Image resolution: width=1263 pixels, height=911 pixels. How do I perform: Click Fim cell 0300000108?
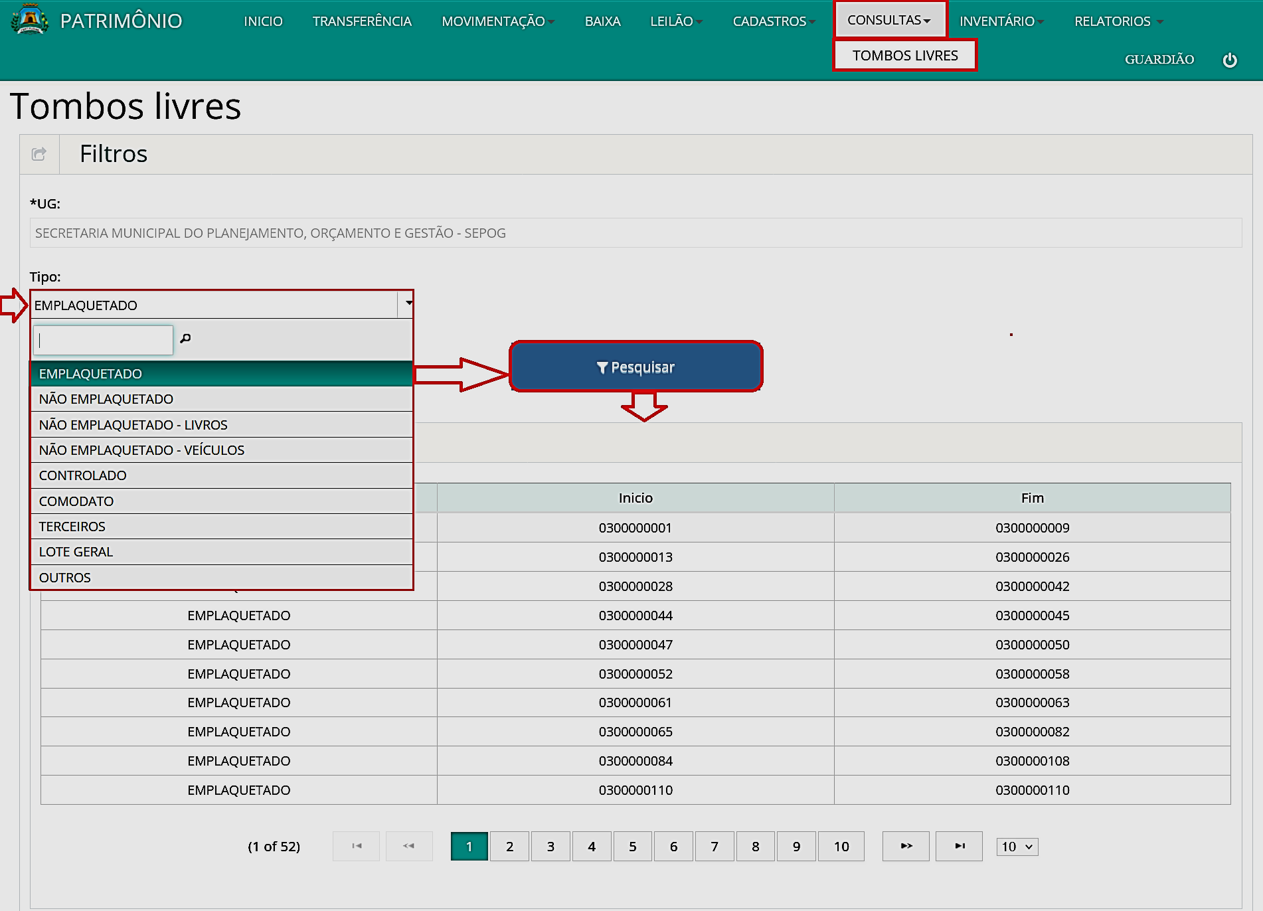pyautogui.click(x=1033, y=761)
